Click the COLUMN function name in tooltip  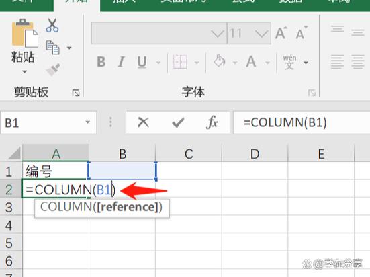tap(66, 207)
